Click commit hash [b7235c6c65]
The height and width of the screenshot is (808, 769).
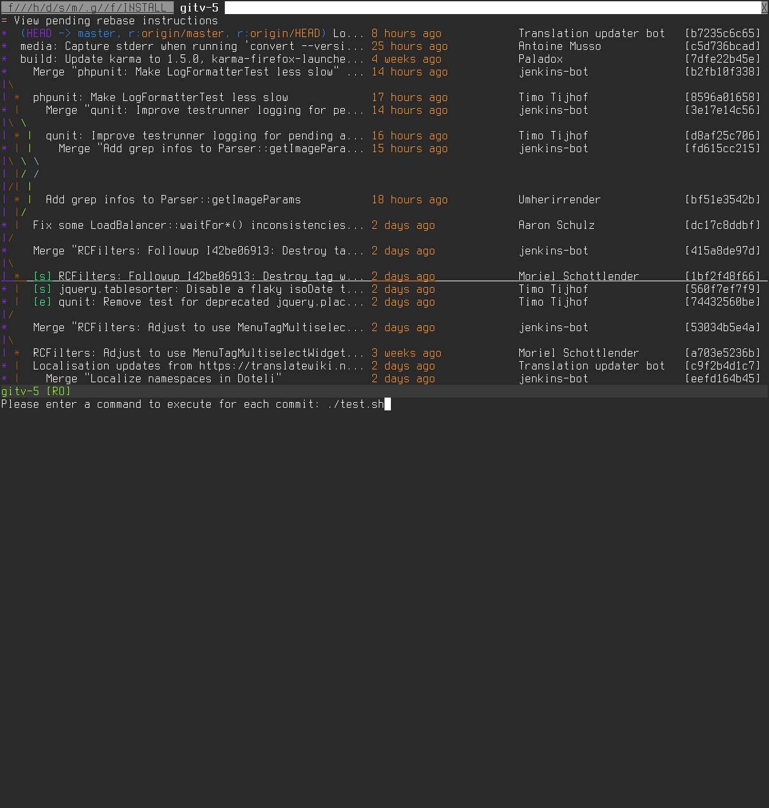[723, 33]
